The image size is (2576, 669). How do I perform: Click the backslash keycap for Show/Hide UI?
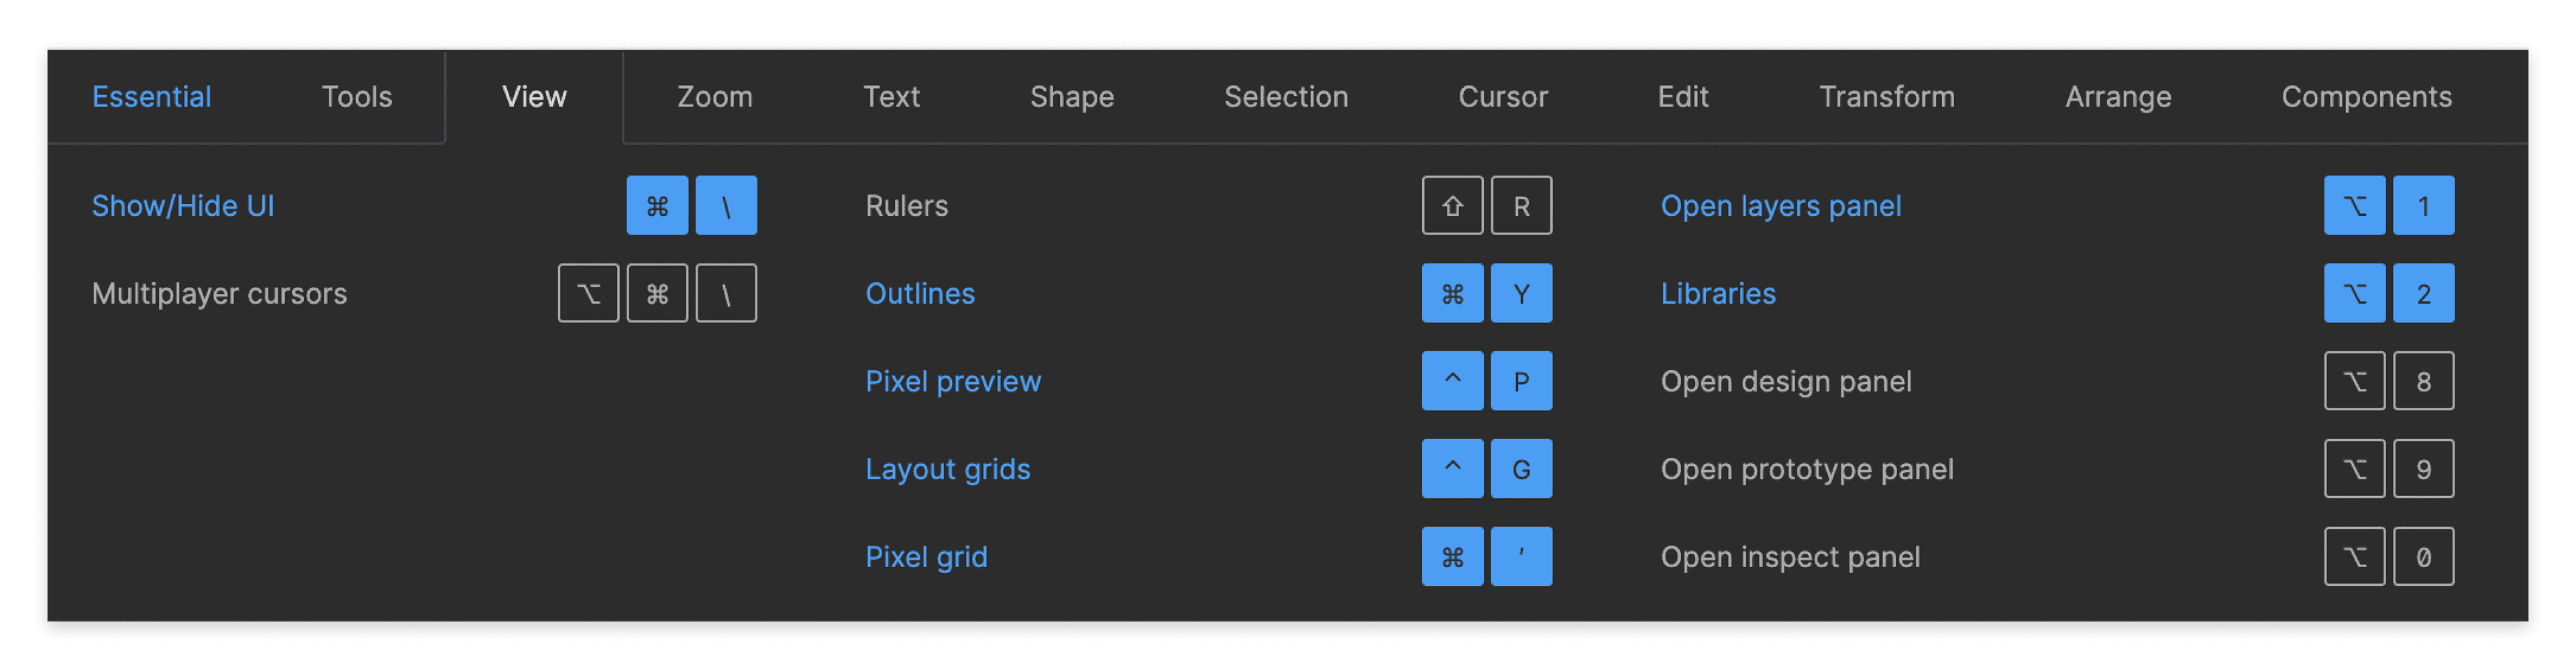click(726, 205)
